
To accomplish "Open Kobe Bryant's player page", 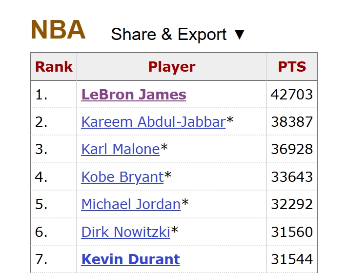I will [122, 176].
